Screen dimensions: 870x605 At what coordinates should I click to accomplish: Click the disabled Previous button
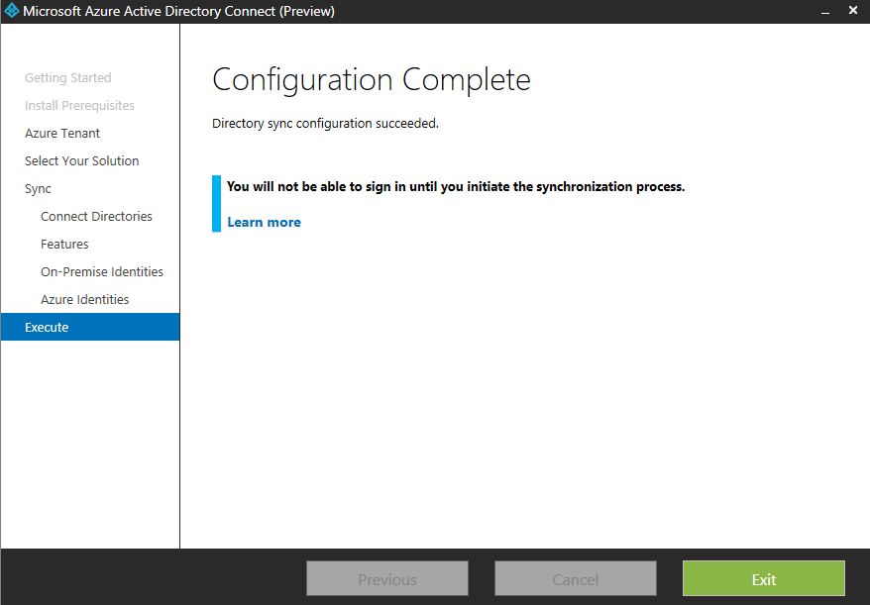(387, 579)
